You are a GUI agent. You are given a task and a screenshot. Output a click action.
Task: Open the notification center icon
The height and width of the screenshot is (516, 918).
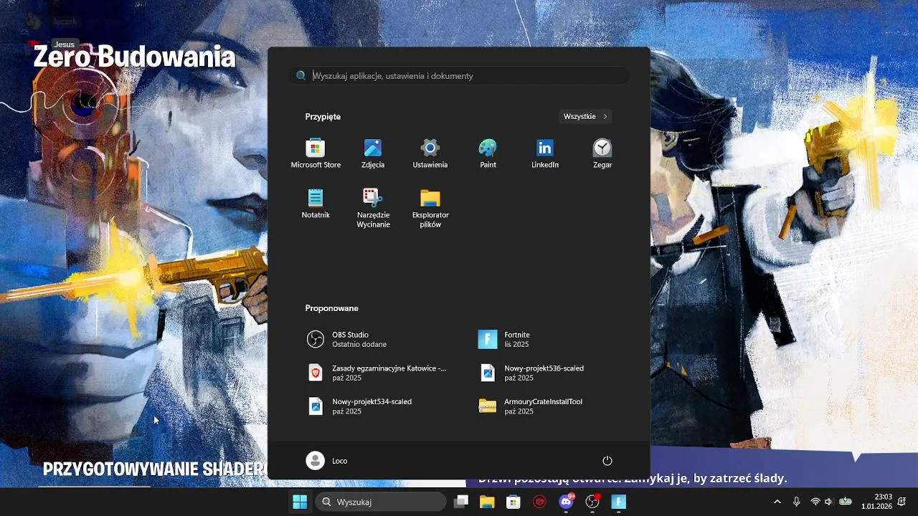[x=902, y=502]
